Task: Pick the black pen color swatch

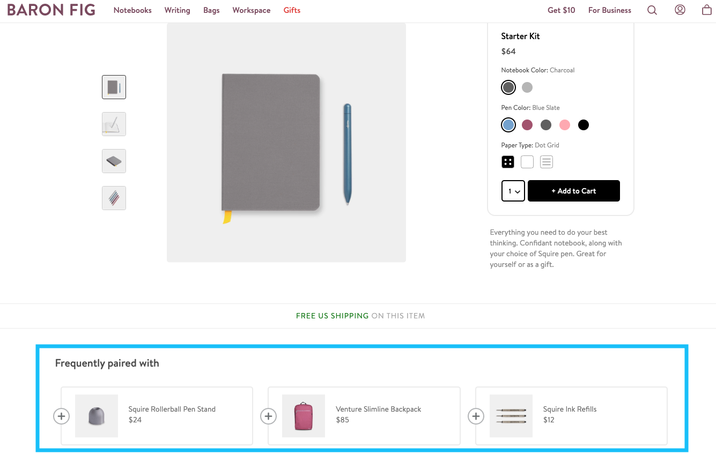Action: coord(584,125)
